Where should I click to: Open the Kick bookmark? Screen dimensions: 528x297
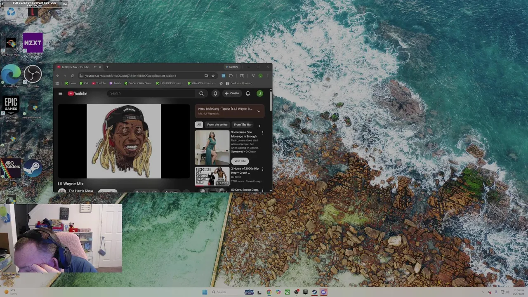84,83
